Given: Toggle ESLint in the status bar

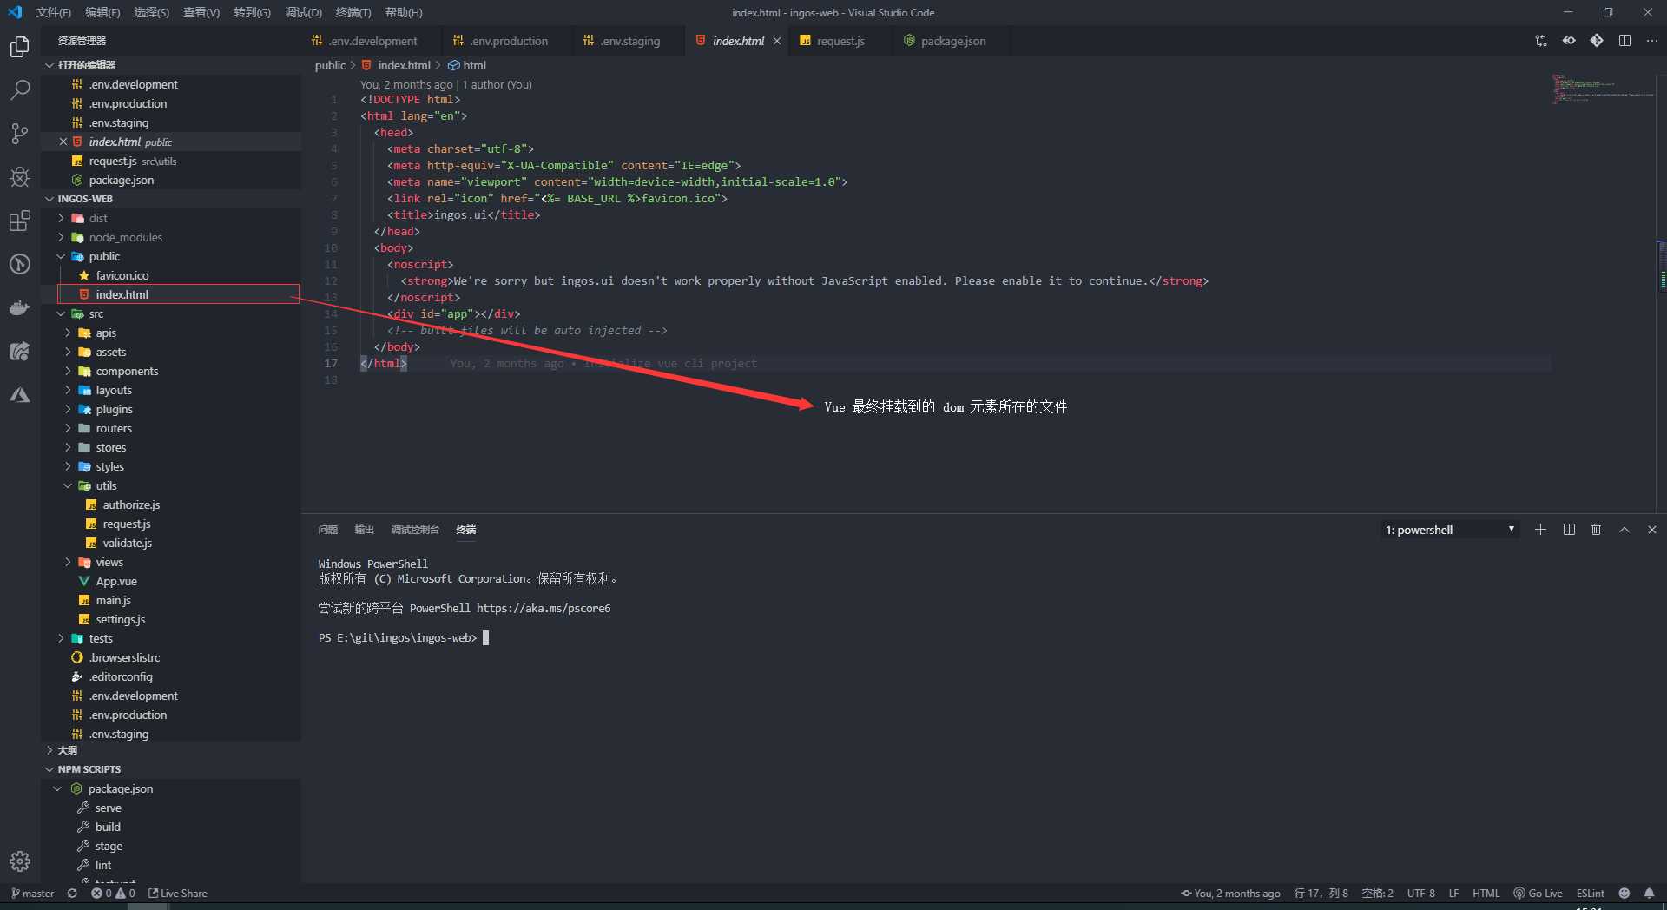Looking at the screenshot, I should coord(1590,894).
